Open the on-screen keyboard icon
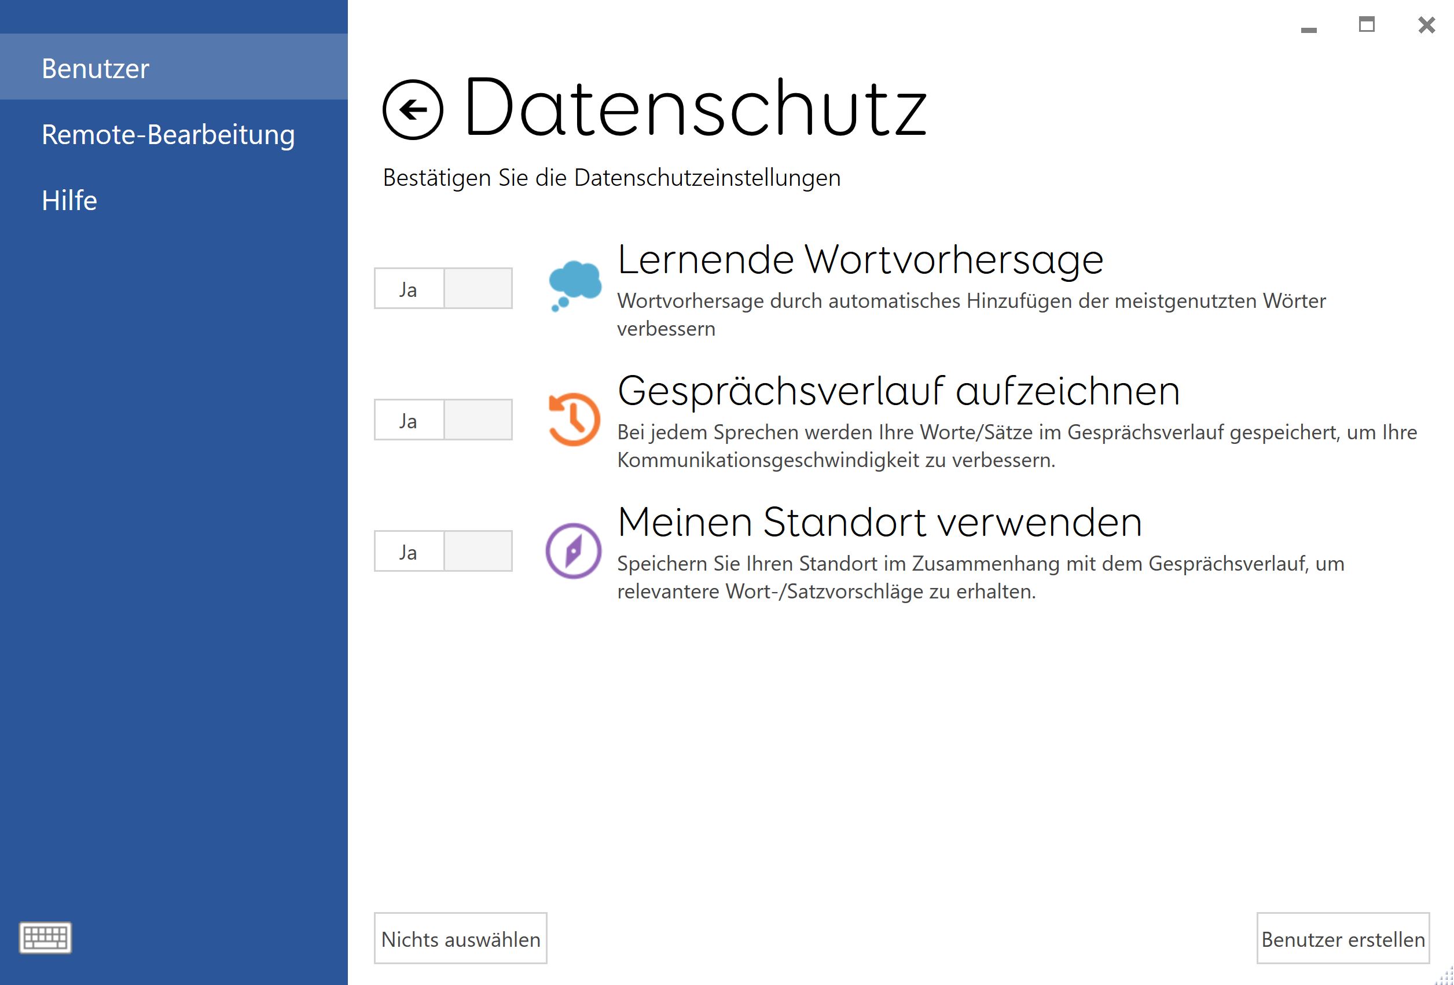 (46, 937)
